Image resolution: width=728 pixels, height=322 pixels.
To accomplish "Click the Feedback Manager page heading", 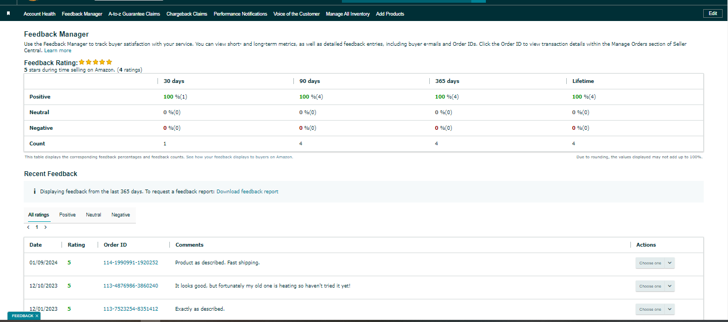I will tap(56, 34).
